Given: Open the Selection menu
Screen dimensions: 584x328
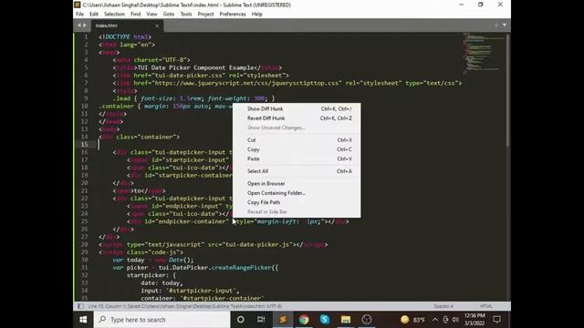Looking at the screenshot, I should [x=114, y=15].
